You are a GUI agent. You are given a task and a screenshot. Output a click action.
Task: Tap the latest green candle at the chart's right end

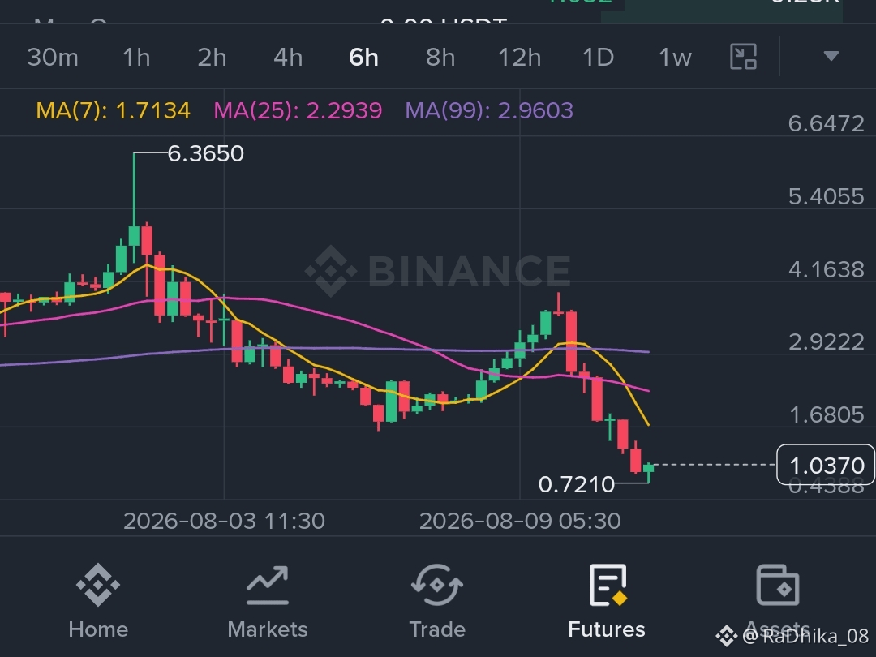(649, 468)
